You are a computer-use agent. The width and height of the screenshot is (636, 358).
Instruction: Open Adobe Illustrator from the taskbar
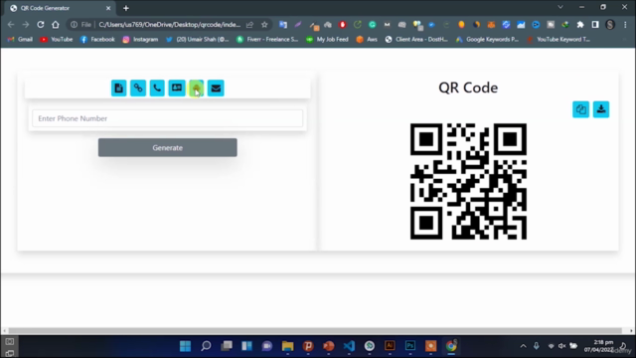coord(390,346)
